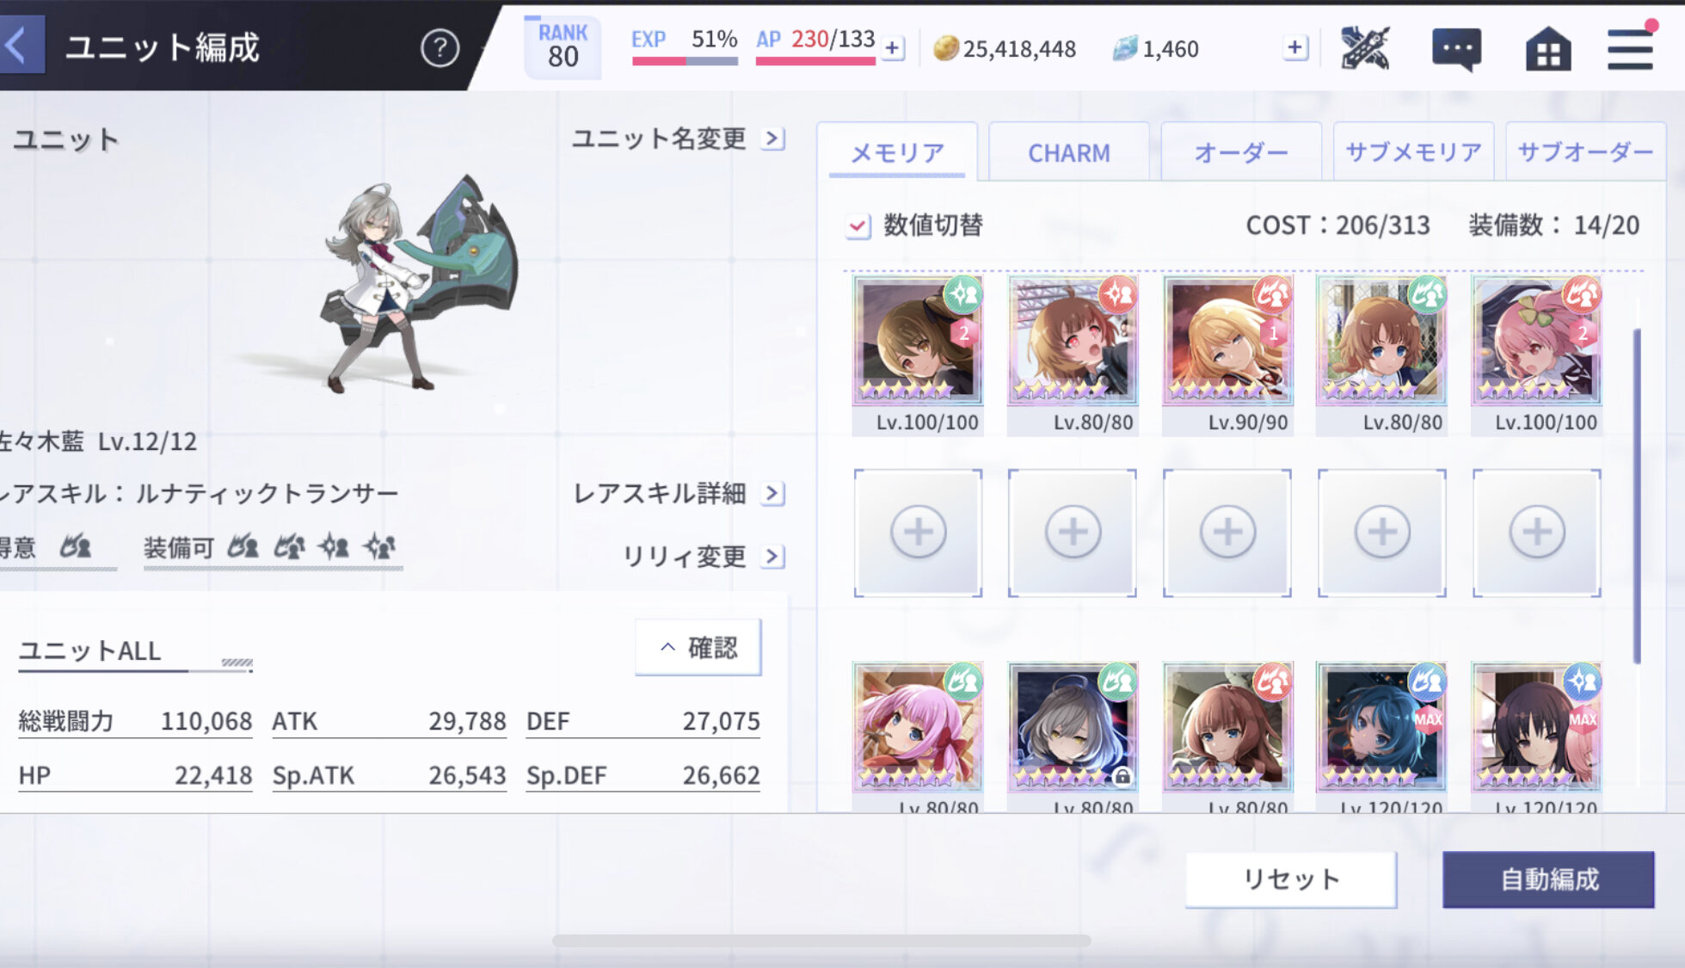The width and height of the screenshot is (1685, 968).
Task: Open ユニット名変更 arrow
Action: tap(773, 139)
